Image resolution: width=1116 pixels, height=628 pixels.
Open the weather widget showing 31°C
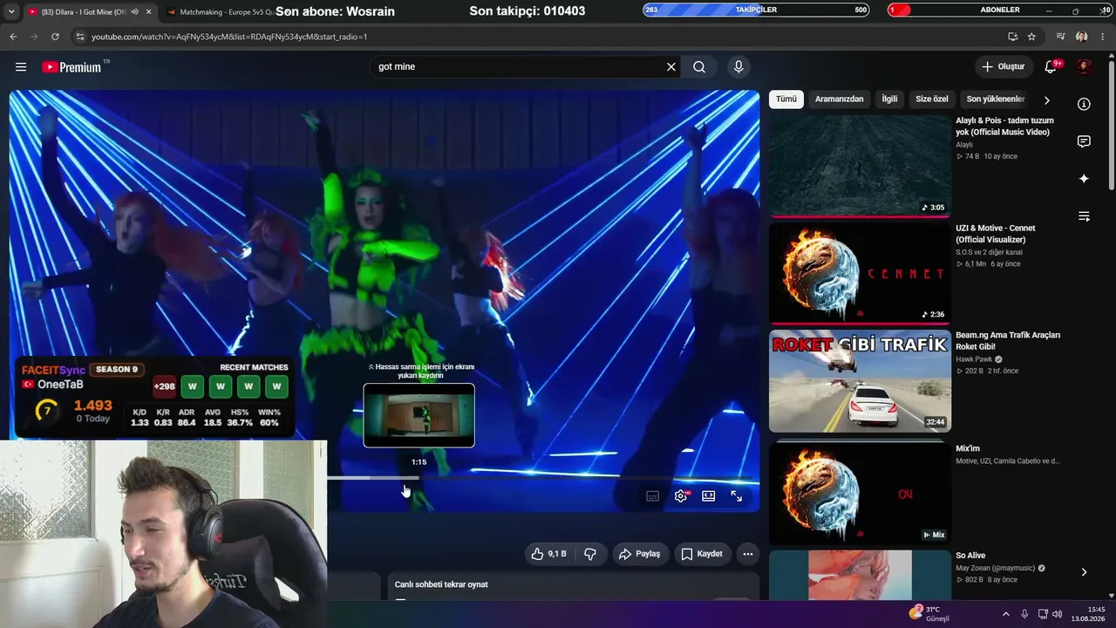click(x=929, y=613)
